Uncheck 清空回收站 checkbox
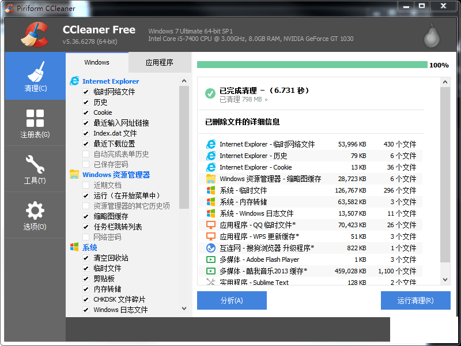This screenshot has height=346, width=461. click(x=86, y=258)
